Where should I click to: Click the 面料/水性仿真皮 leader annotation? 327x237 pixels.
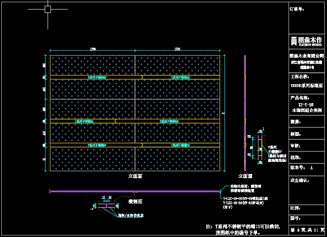(x=130, y=215)
